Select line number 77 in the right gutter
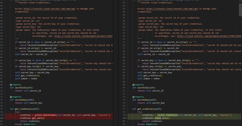Screen dimensions: 242x126 click(x=124, y=109)
